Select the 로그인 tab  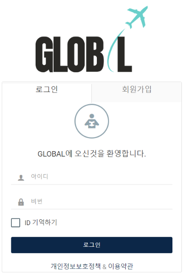[x=47, y=89]
